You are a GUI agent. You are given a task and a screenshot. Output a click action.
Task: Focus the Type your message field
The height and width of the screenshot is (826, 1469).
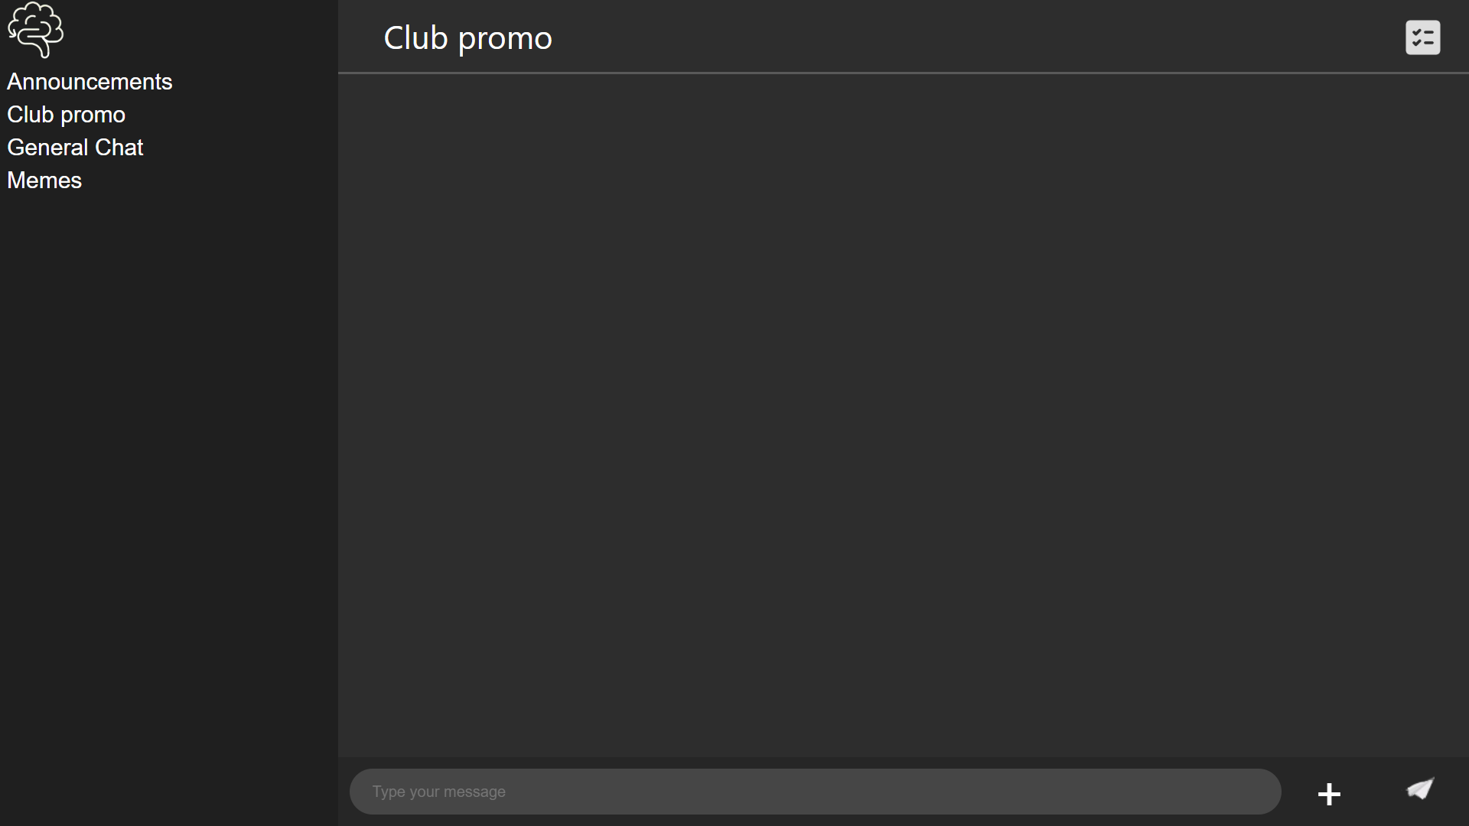[x=815, y=792]
